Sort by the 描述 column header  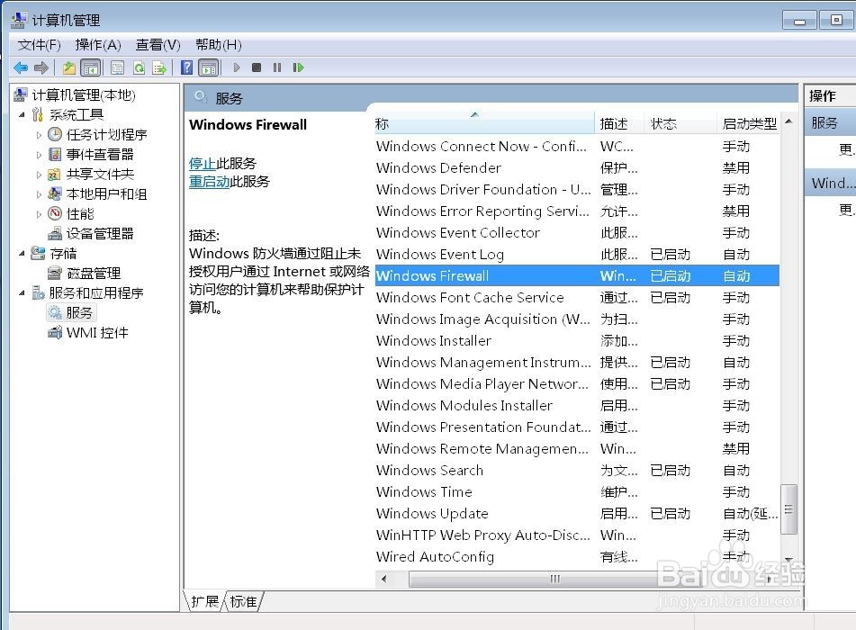(619, 124)
